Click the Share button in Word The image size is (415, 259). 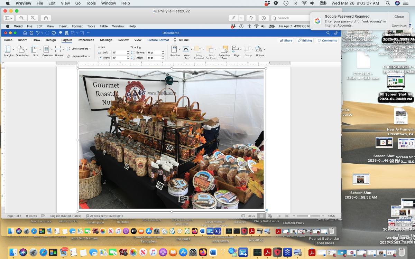[286, 40]
